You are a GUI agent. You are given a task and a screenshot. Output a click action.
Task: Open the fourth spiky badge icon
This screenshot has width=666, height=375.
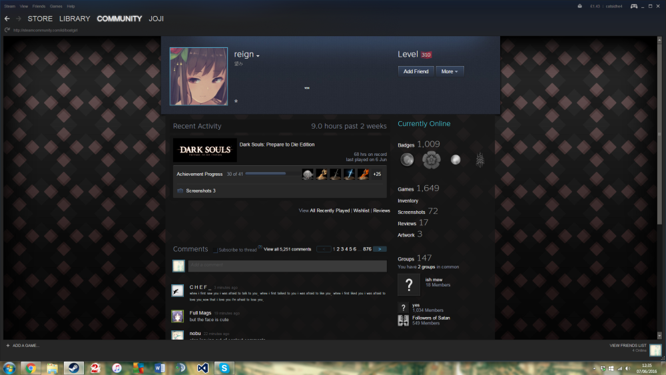pyautogui.click(x=480, y=160)
